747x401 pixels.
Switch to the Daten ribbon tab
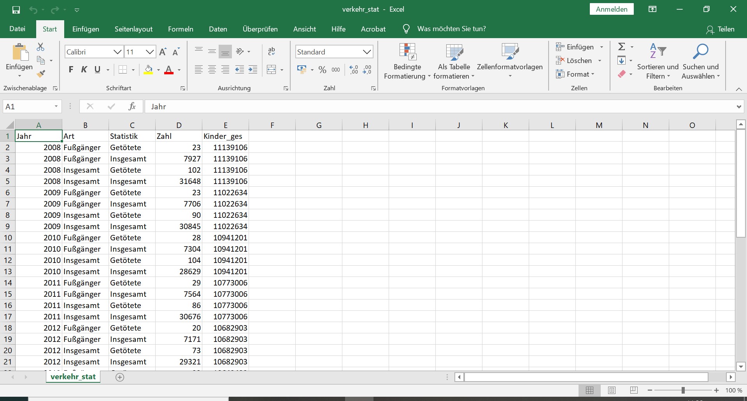(218, 29)
